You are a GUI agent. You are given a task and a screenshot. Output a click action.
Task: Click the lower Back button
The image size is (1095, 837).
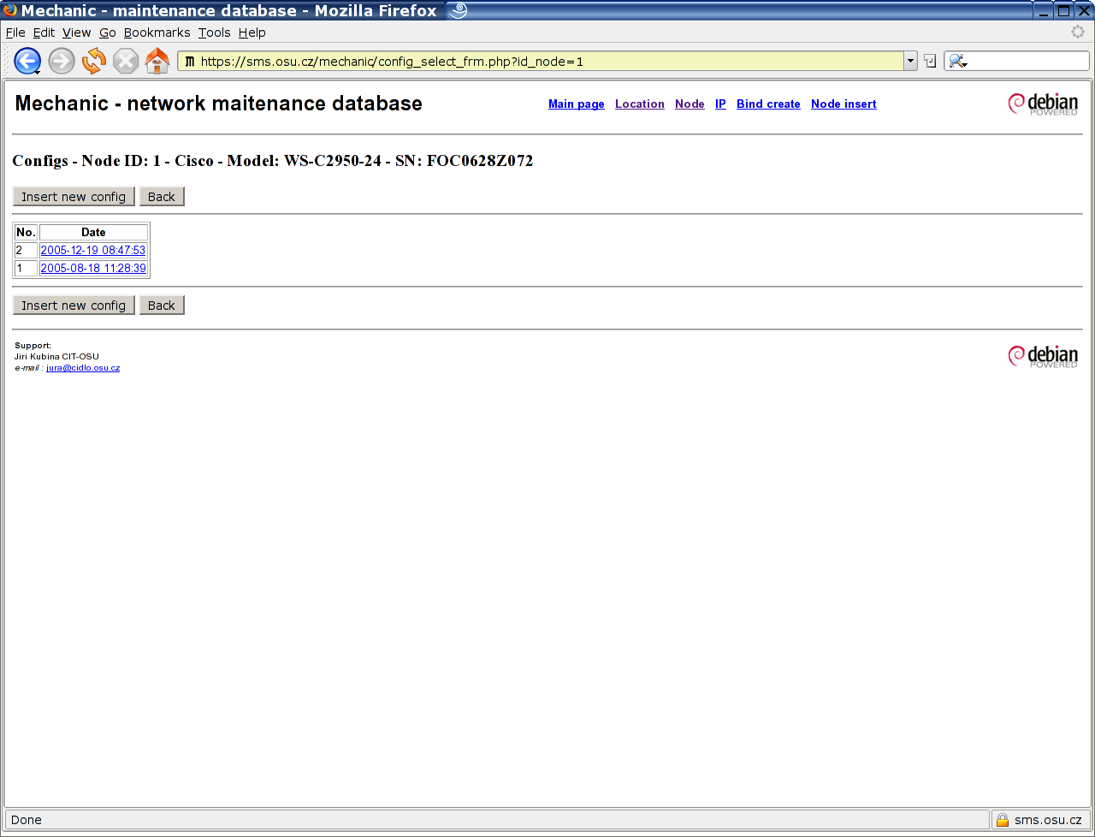pyautogui.click(x=162, y=306)
